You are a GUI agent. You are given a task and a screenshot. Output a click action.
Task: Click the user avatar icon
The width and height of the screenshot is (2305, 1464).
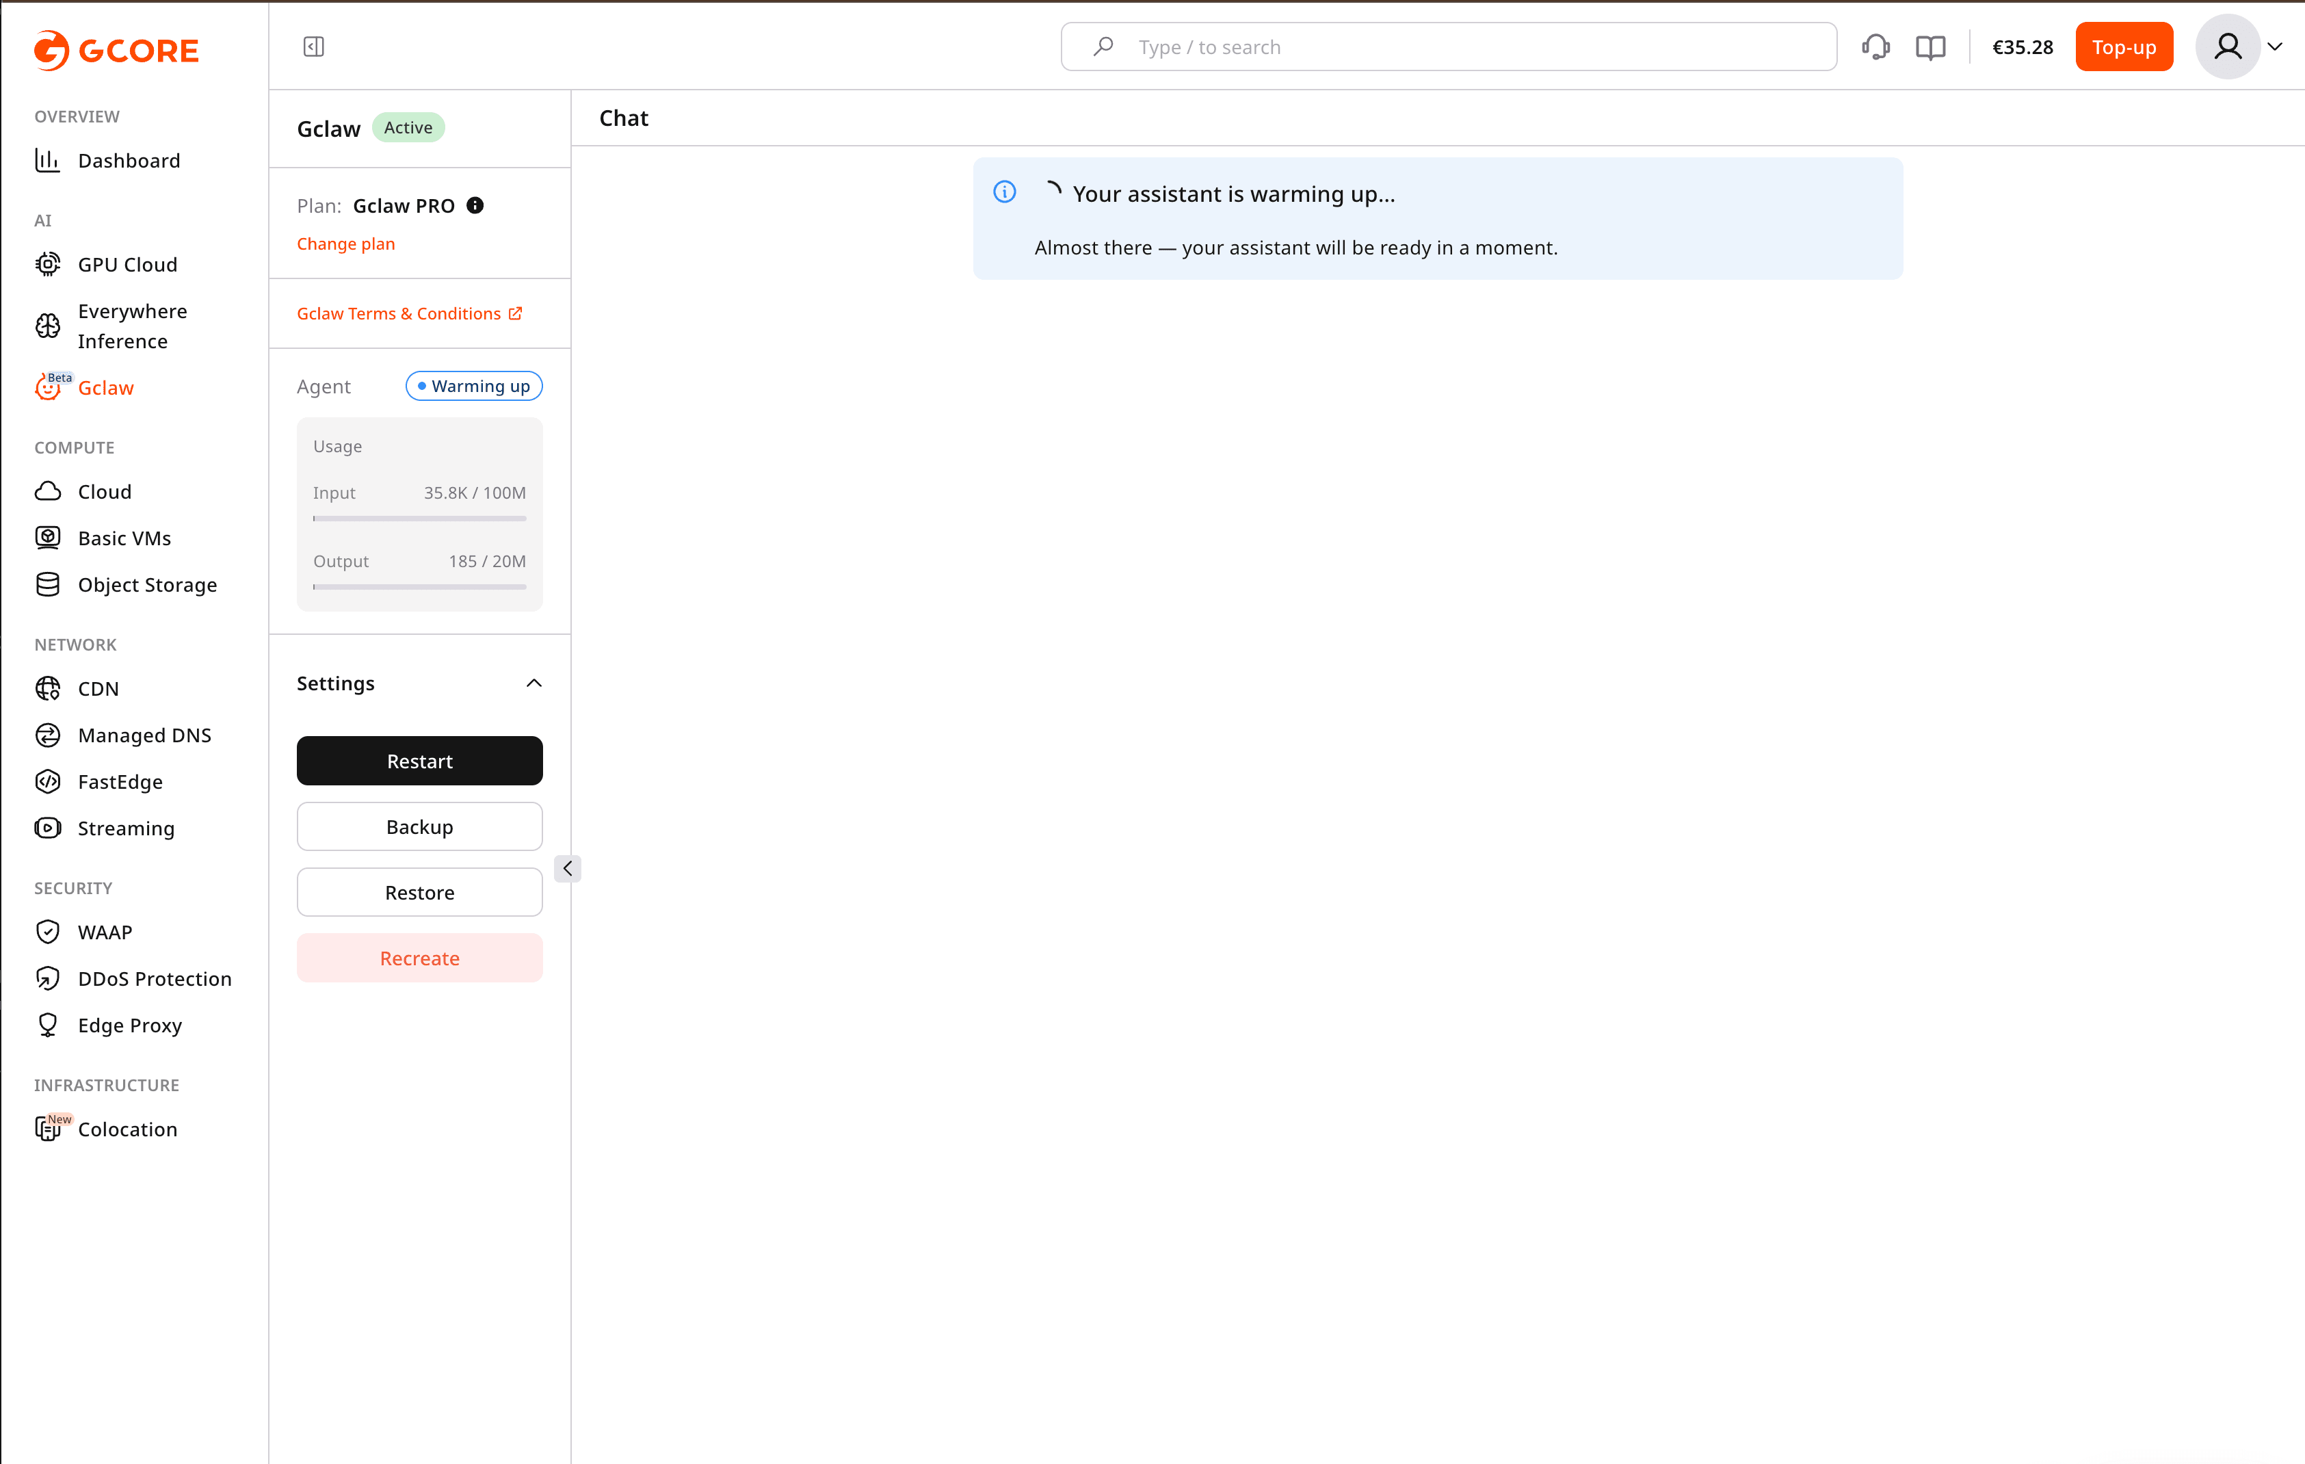pos(2228,47)
